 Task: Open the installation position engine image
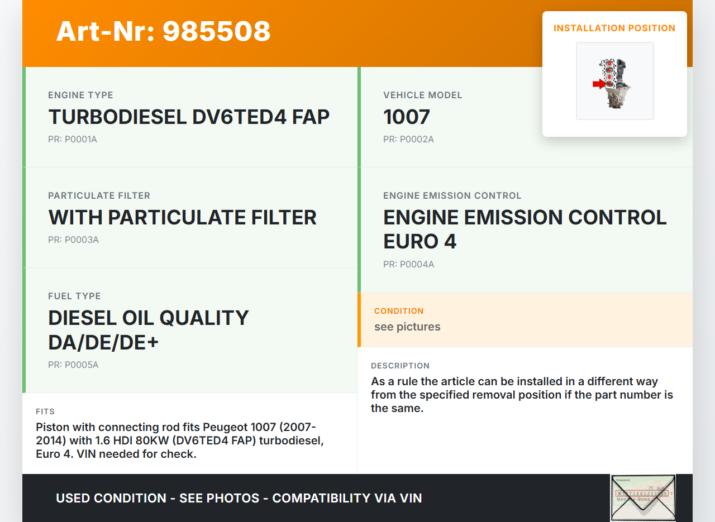614,81
